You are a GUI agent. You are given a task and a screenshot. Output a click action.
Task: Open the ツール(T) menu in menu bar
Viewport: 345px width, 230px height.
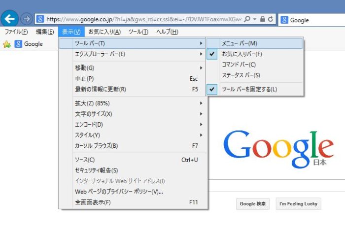pos(138,32)
